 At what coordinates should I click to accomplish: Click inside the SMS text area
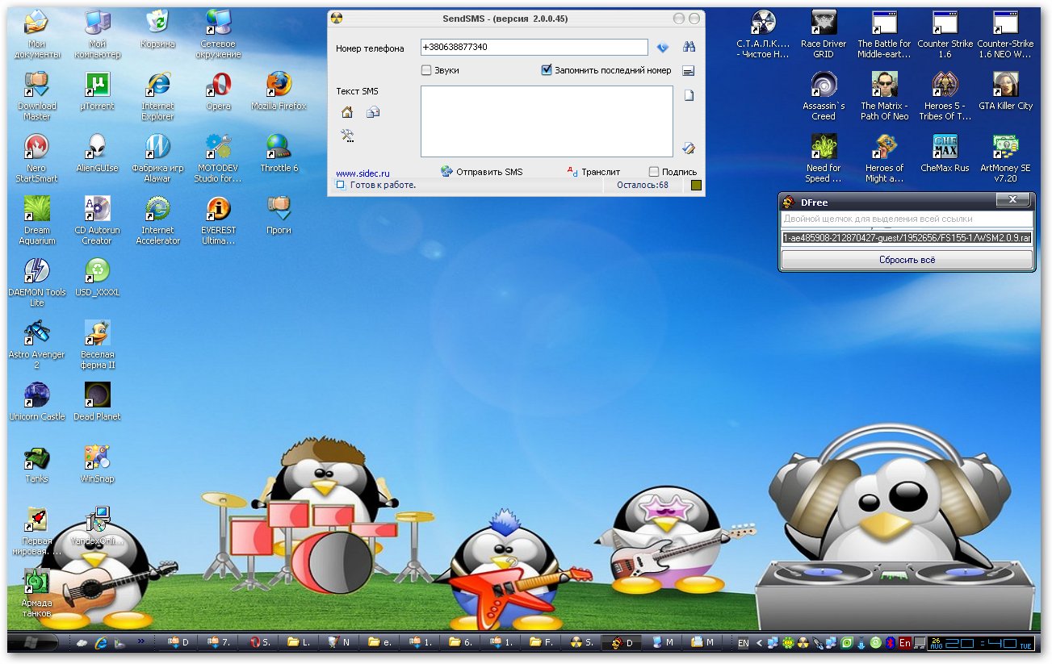pos(547,121)
